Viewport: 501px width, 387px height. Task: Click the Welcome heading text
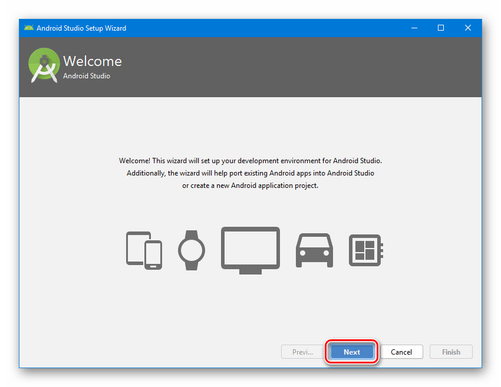[x=93, y=61]
